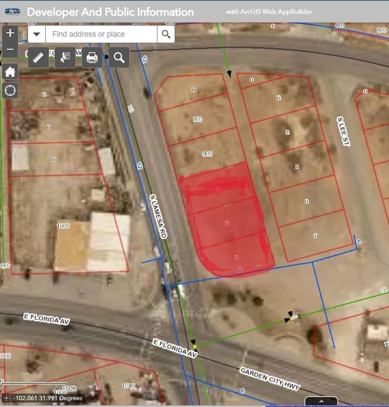The image size is (389, 407).
Task: Click the 100ft scale bar label
Action: coord(69,388)
